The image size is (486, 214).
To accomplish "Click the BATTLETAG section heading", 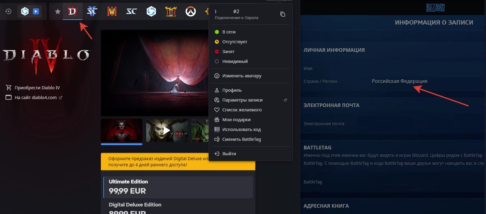I will 318,148.
